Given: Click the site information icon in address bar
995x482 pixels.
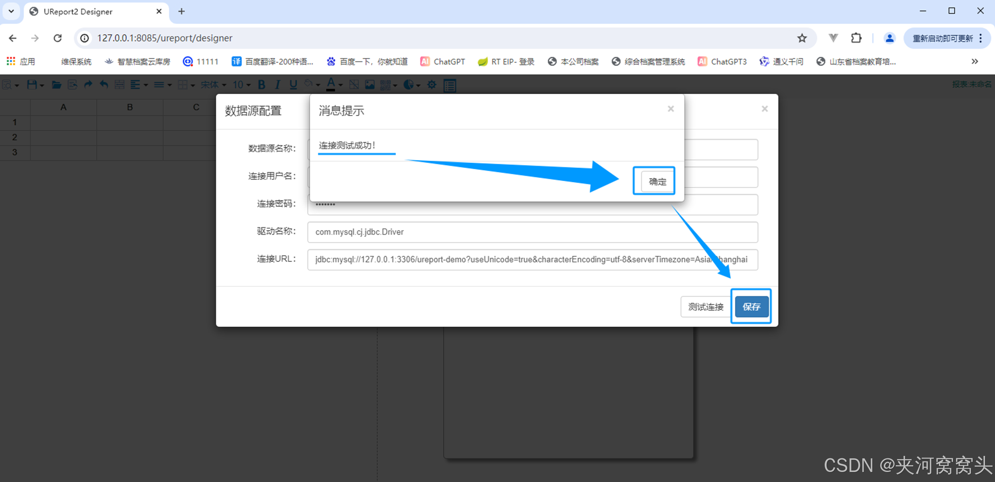Looking at the screenshot, I should [85, 38].
